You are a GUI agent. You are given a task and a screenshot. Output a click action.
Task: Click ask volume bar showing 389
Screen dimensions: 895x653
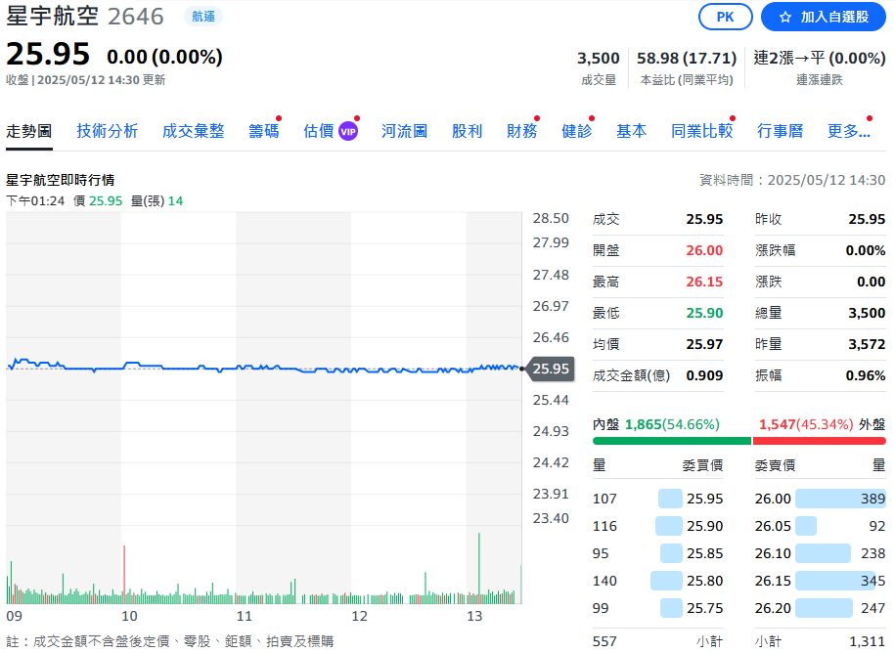840,499
